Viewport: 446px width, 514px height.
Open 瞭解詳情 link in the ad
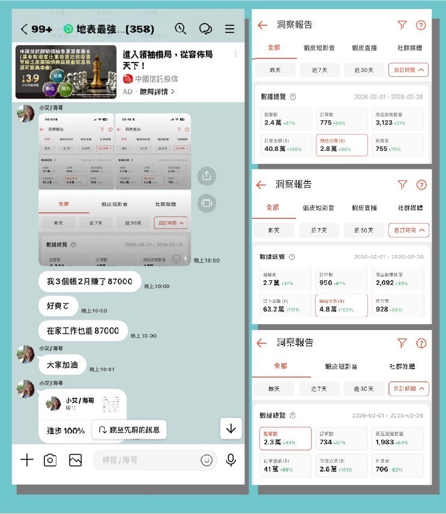[x=157, y=92]
